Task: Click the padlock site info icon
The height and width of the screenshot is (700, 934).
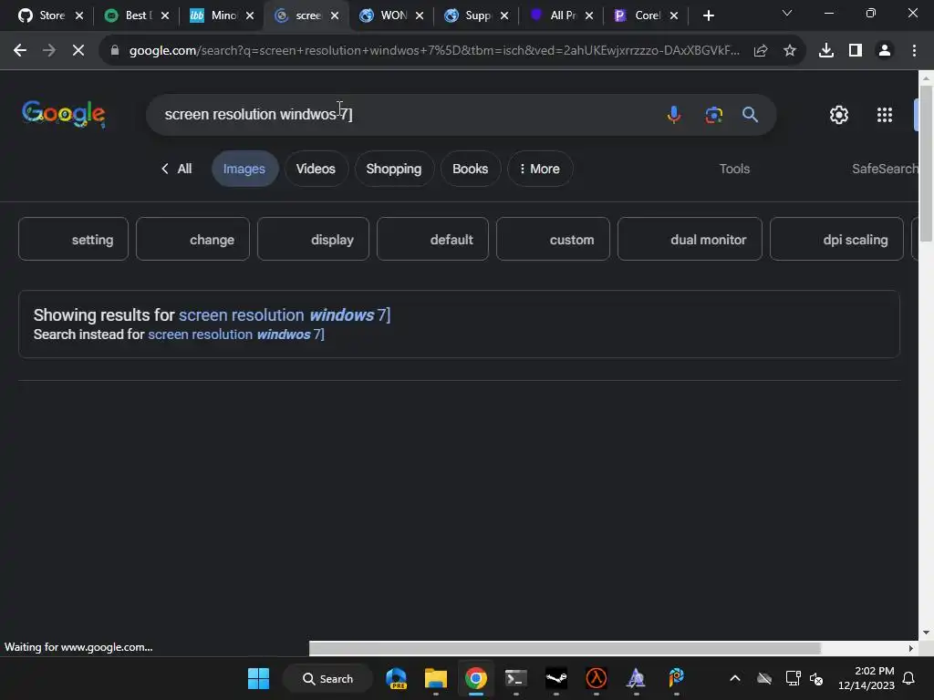Action: (x=115, y=51)
